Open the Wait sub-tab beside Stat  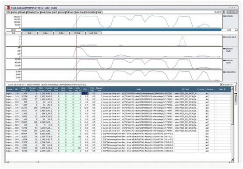tap(29, 33)
